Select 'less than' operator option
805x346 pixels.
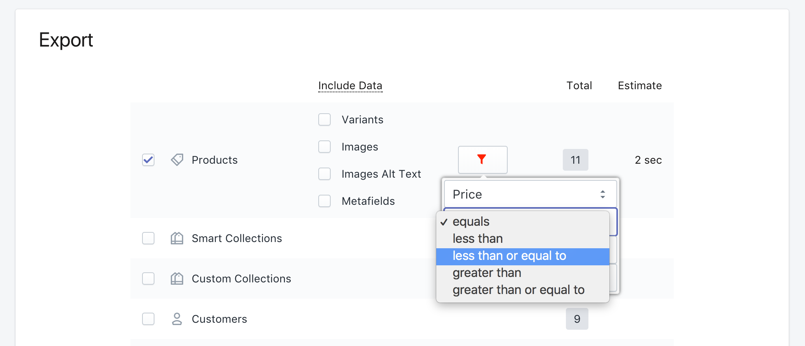477,239
